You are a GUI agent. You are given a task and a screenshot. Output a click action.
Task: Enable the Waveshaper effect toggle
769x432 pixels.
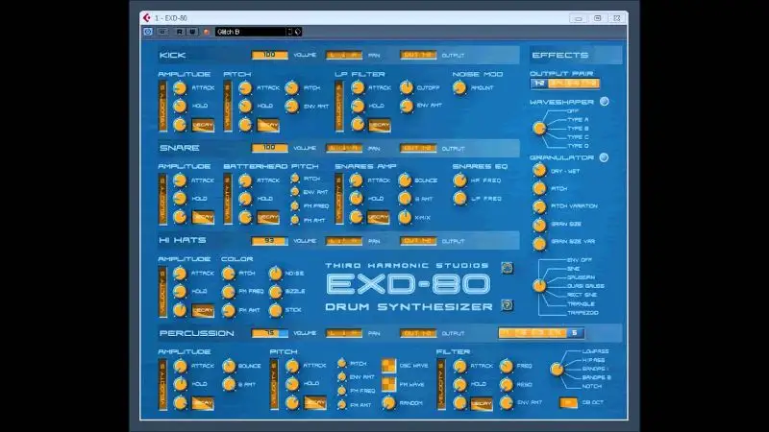(605, 102)
